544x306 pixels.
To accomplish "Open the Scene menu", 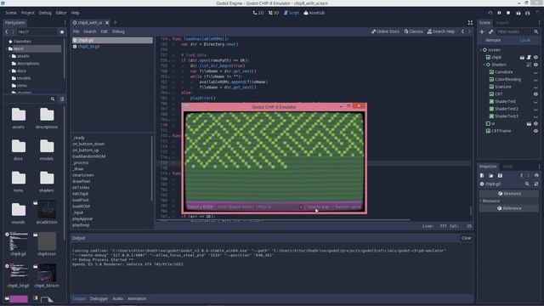I will pyautogui.click(x=11, y=13).
